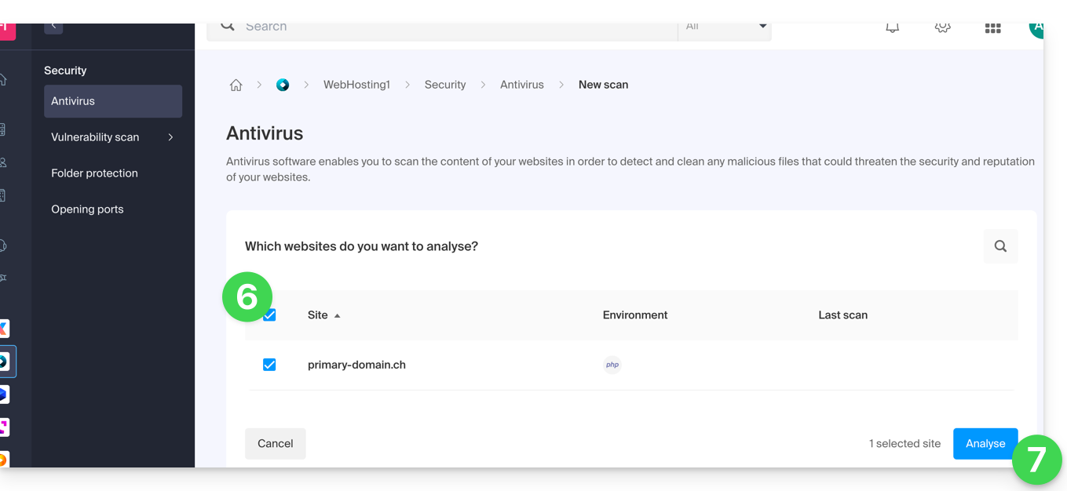The width and height of the screenshot is (1067, 491).
Task: Click the search icon in websites table
Action: click(1000, 246)
